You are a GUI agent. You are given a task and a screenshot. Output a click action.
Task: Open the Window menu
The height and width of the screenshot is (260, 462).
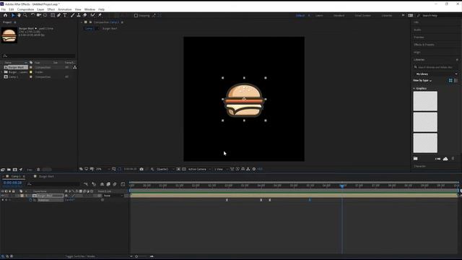point(90,9)
